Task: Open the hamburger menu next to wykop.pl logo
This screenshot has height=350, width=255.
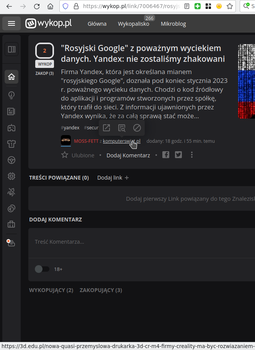Action: click(11, 23)
